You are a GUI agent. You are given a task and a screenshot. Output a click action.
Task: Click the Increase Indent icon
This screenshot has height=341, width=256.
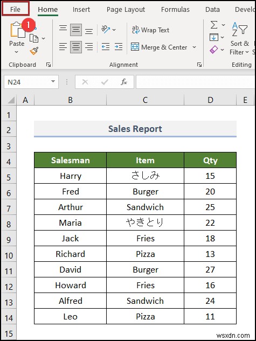[x=119, y=46]
